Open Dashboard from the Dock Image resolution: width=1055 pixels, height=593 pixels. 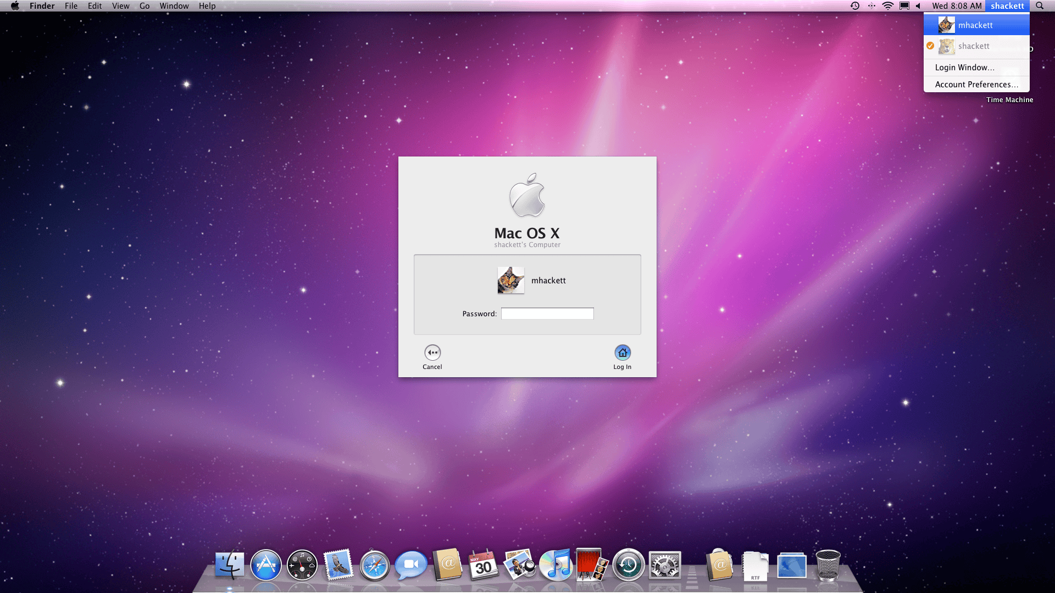tap(302, 565)
